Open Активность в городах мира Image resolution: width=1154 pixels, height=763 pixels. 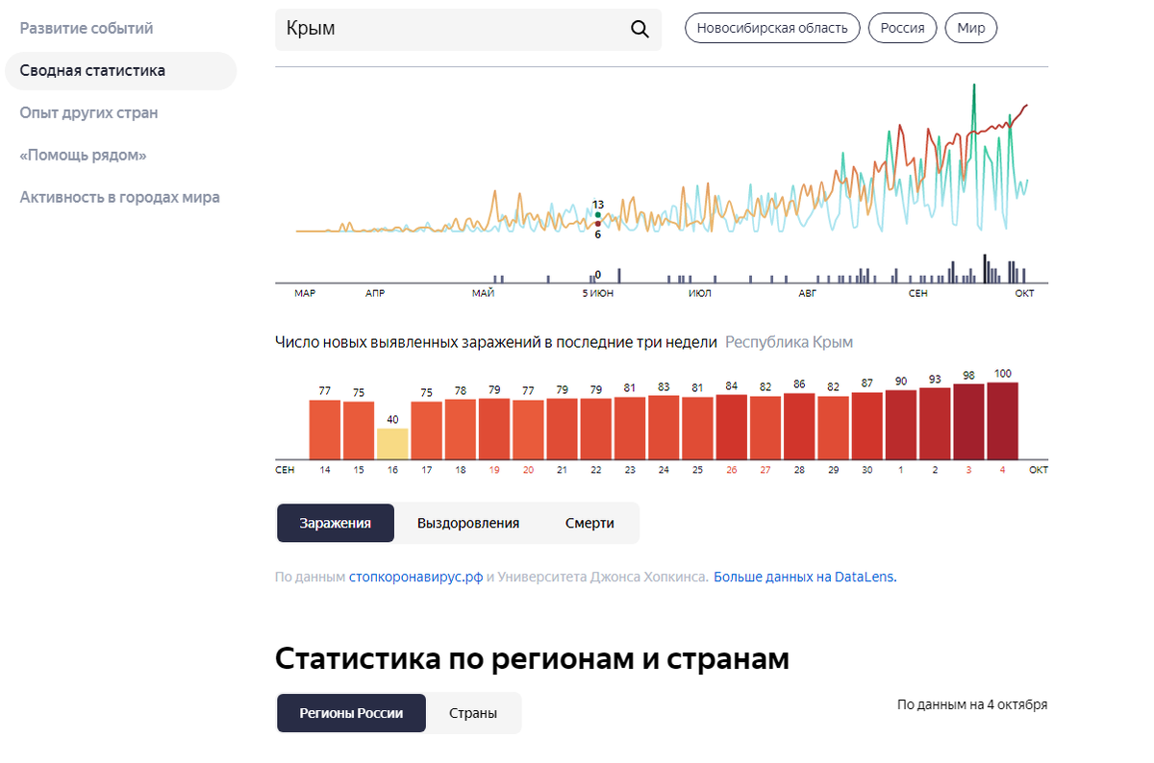click(121, 197)
